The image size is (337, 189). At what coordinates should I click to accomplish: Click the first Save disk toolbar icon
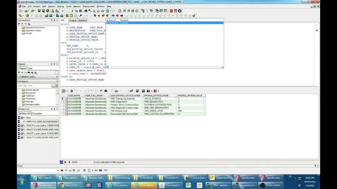click(x=39, y=10)
